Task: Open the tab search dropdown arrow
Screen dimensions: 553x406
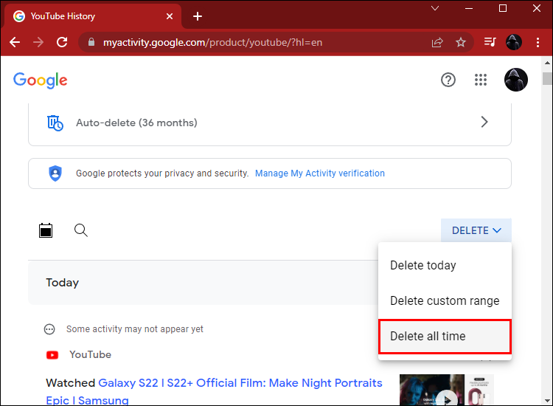Action: click(x=435, y=9)
